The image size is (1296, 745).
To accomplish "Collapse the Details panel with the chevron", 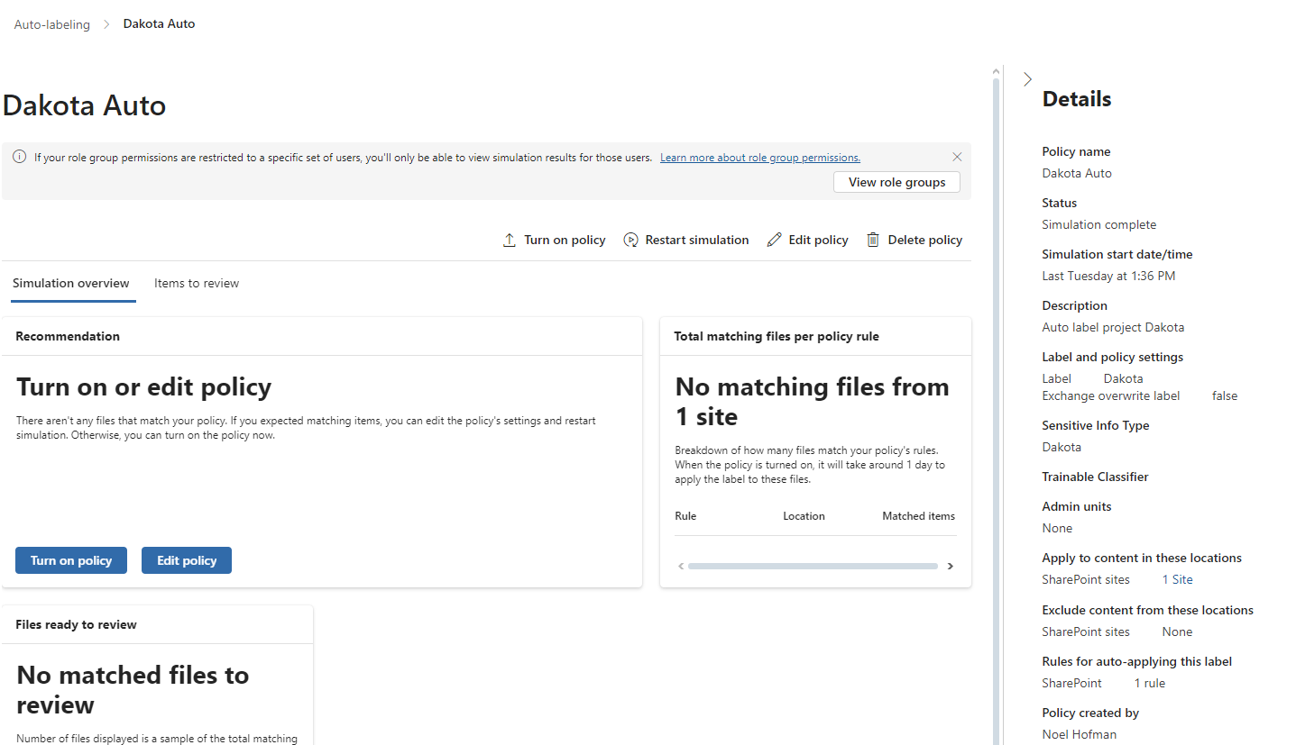I will [x=1027, y=79].
